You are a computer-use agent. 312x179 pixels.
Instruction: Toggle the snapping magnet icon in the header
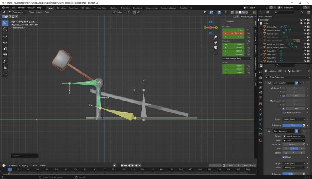point(135,12)
